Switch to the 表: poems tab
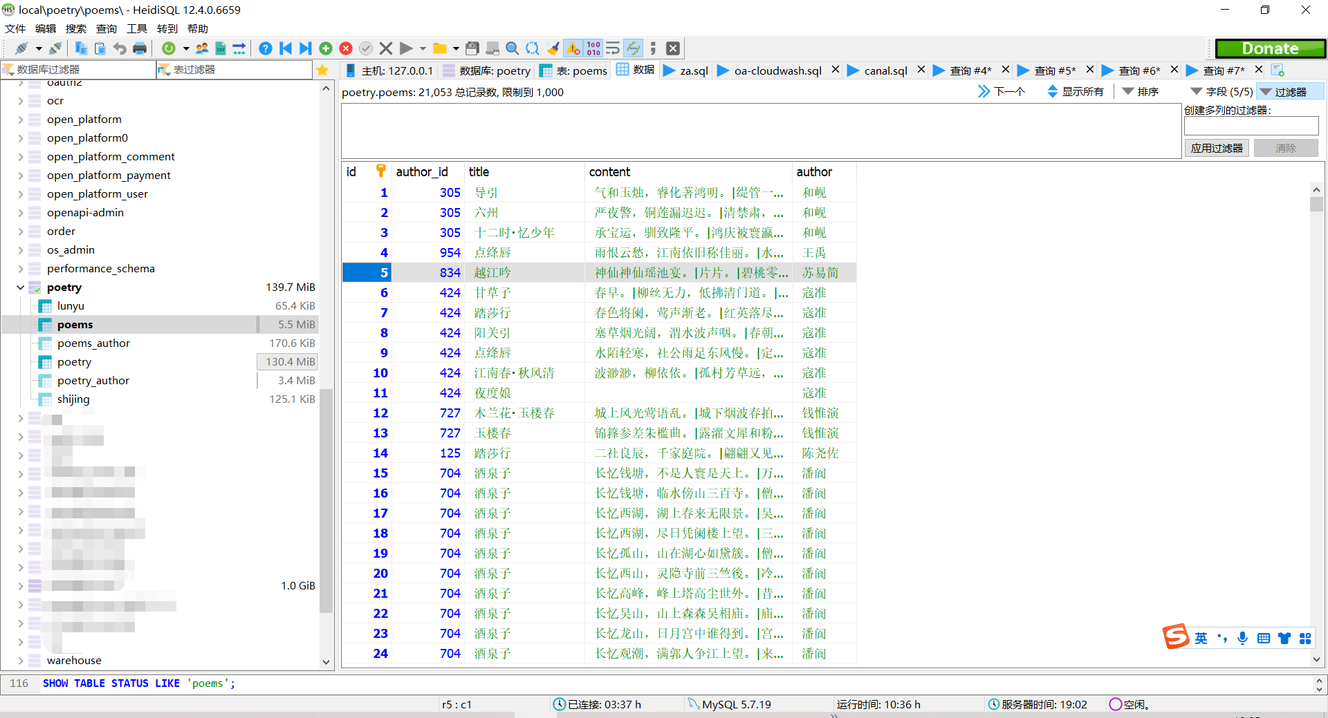Image resolution: width=1328 pixels, height=718 pixels. [x=573, y=70]
